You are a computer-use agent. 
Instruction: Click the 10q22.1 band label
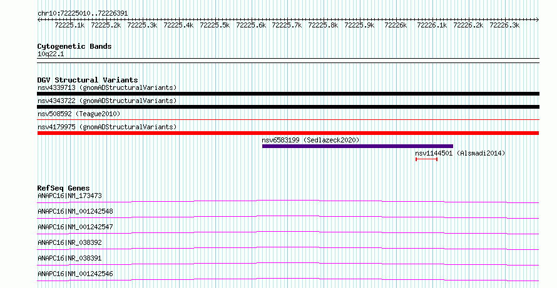click(51, 54)
